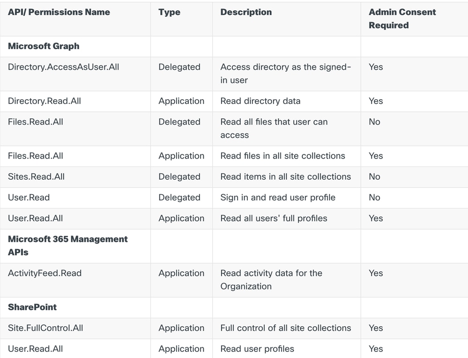This screenshot has height=358, width=468.
Task: Select "Read items in all site collections"
Action: (286, 177)
